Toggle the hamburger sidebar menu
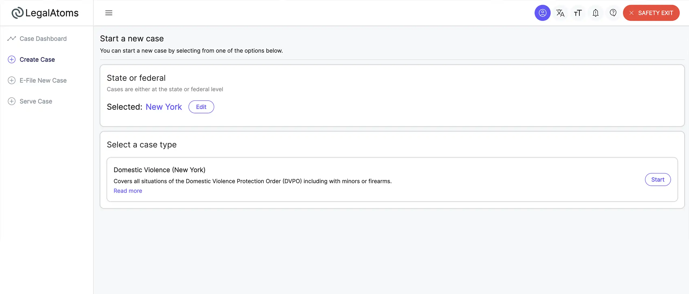The image size is (689, 294). (x=109, y=13)
